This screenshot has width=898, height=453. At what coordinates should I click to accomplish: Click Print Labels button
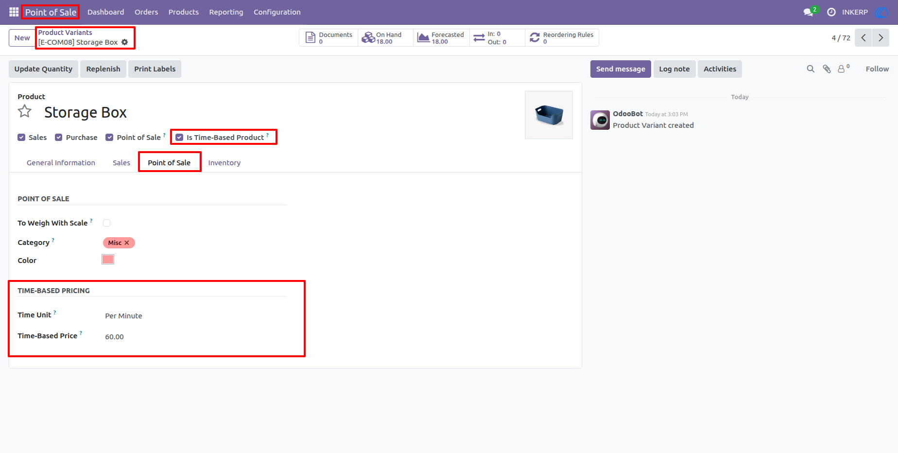click(155, 69)
